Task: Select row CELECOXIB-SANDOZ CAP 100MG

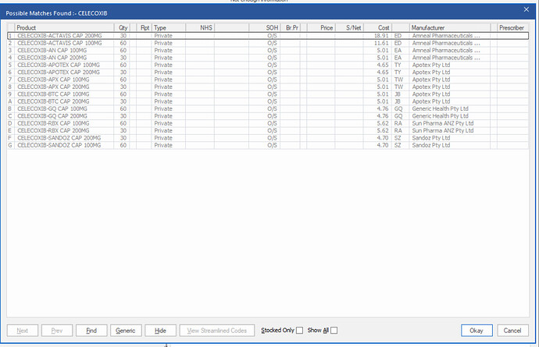Action: click(268, 145)
